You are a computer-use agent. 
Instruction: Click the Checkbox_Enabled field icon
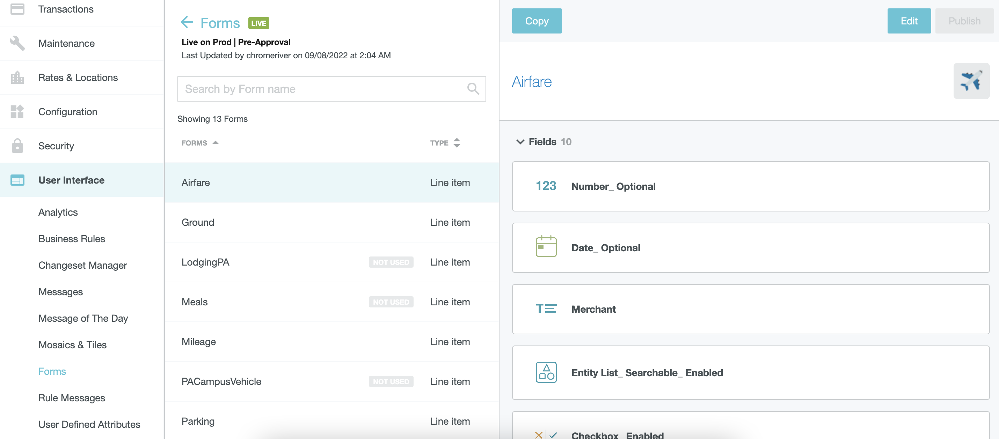[546, 435]
